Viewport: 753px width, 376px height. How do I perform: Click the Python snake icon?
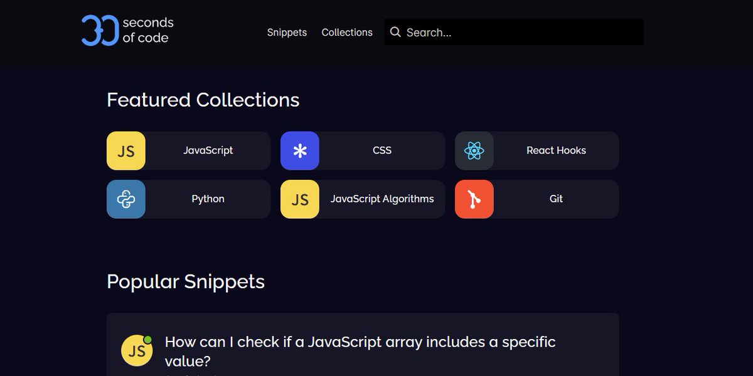[126, 199]
